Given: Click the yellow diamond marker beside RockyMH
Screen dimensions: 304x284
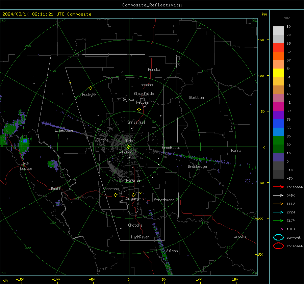Looking at the screenshot, I should (x=90, y=88).
